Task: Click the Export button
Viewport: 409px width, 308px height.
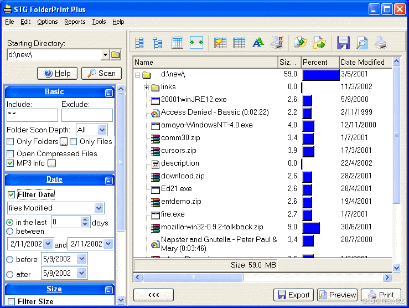Action: 293,295
